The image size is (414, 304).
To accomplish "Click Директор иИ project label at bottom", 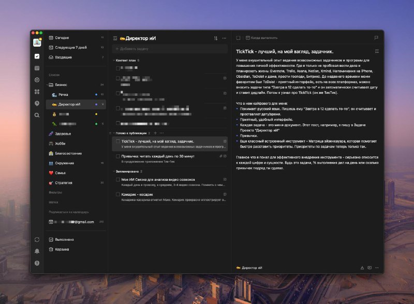I will click(x=249, y=268).
